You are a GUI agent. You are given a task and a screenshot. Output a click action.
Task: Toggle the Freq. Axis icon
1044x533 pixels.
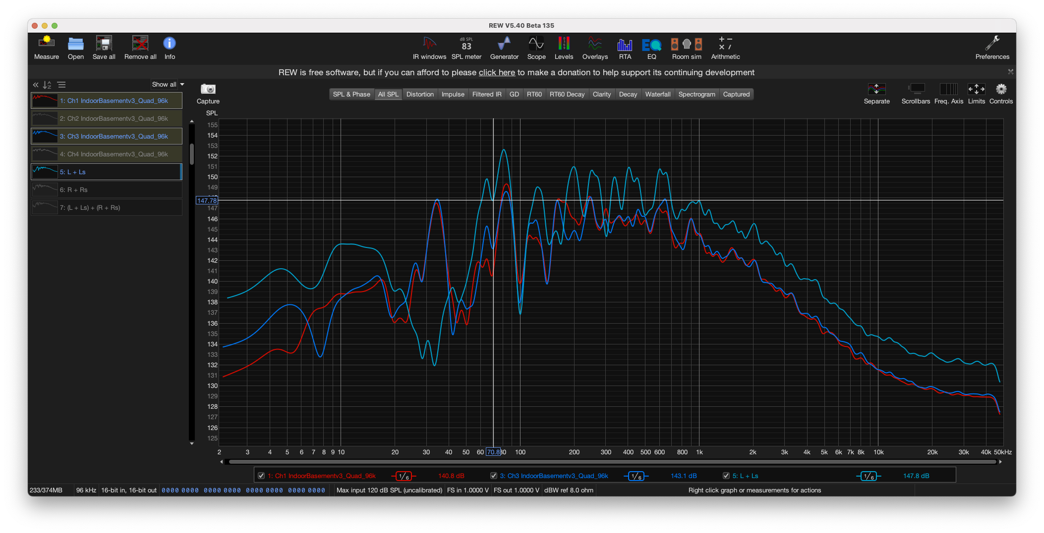coord(948,93)
